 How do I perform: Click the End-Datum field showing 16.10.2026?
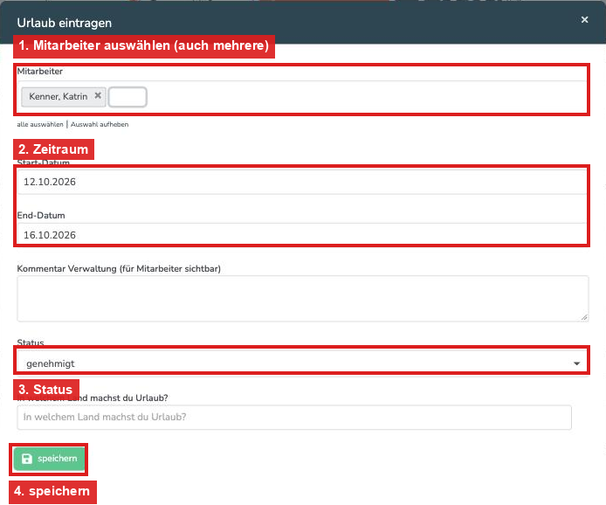click(x=302, y=234)
